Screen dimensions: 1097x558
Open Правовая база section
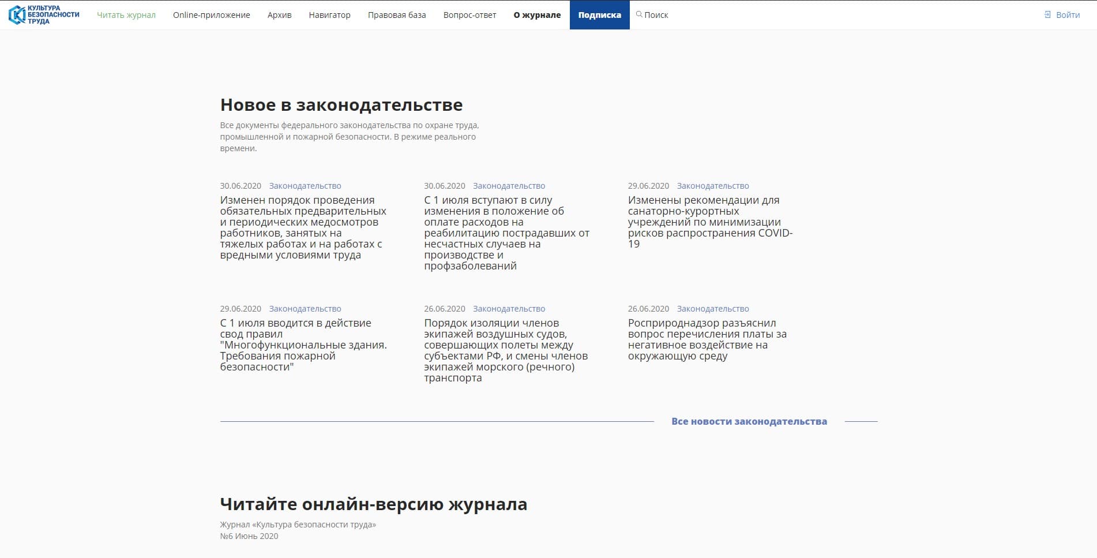397,15
